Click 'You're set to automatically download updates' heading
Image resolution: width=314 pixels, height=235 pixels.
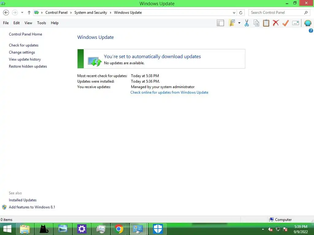[x=152, y=57]
